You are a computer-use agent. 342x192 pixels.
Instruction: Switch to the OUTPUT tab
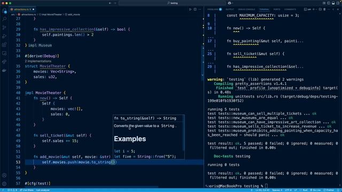tap(230, 10)
